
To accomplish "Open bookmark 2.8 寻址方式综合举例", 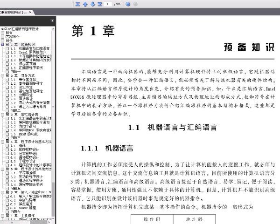I will click(28, 107).
